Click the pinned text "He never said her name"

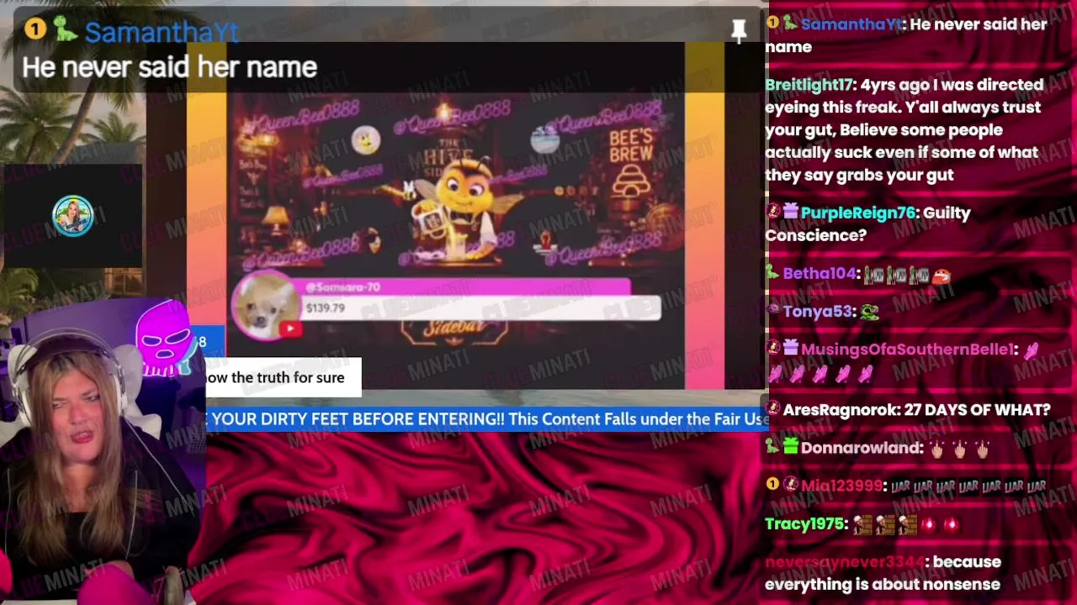coord(169,67)
